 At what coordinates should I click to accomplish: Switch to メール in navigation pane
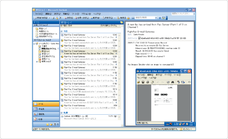coord(46,104)
